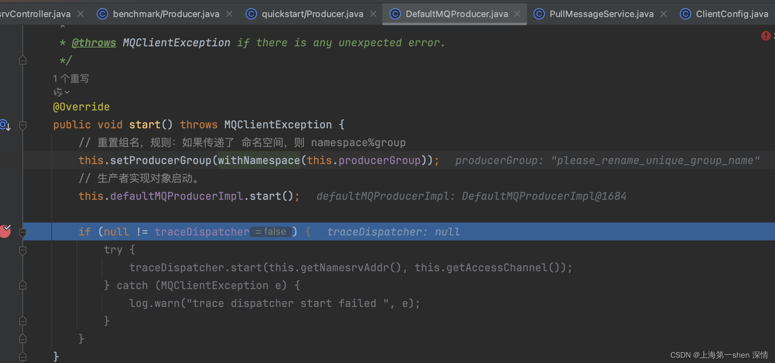Screen dimensions: 775x363
Task: Close the PullMessageService.java tab
Action: 664,14
